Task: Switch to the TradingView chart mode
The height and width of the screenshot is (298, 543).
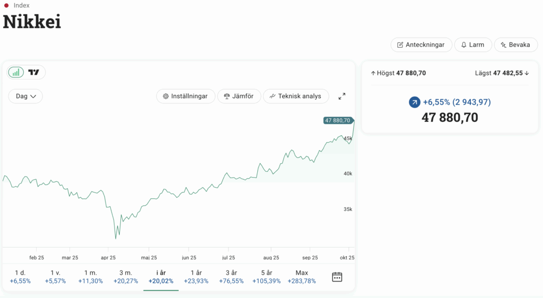Action: click(34, 72)
